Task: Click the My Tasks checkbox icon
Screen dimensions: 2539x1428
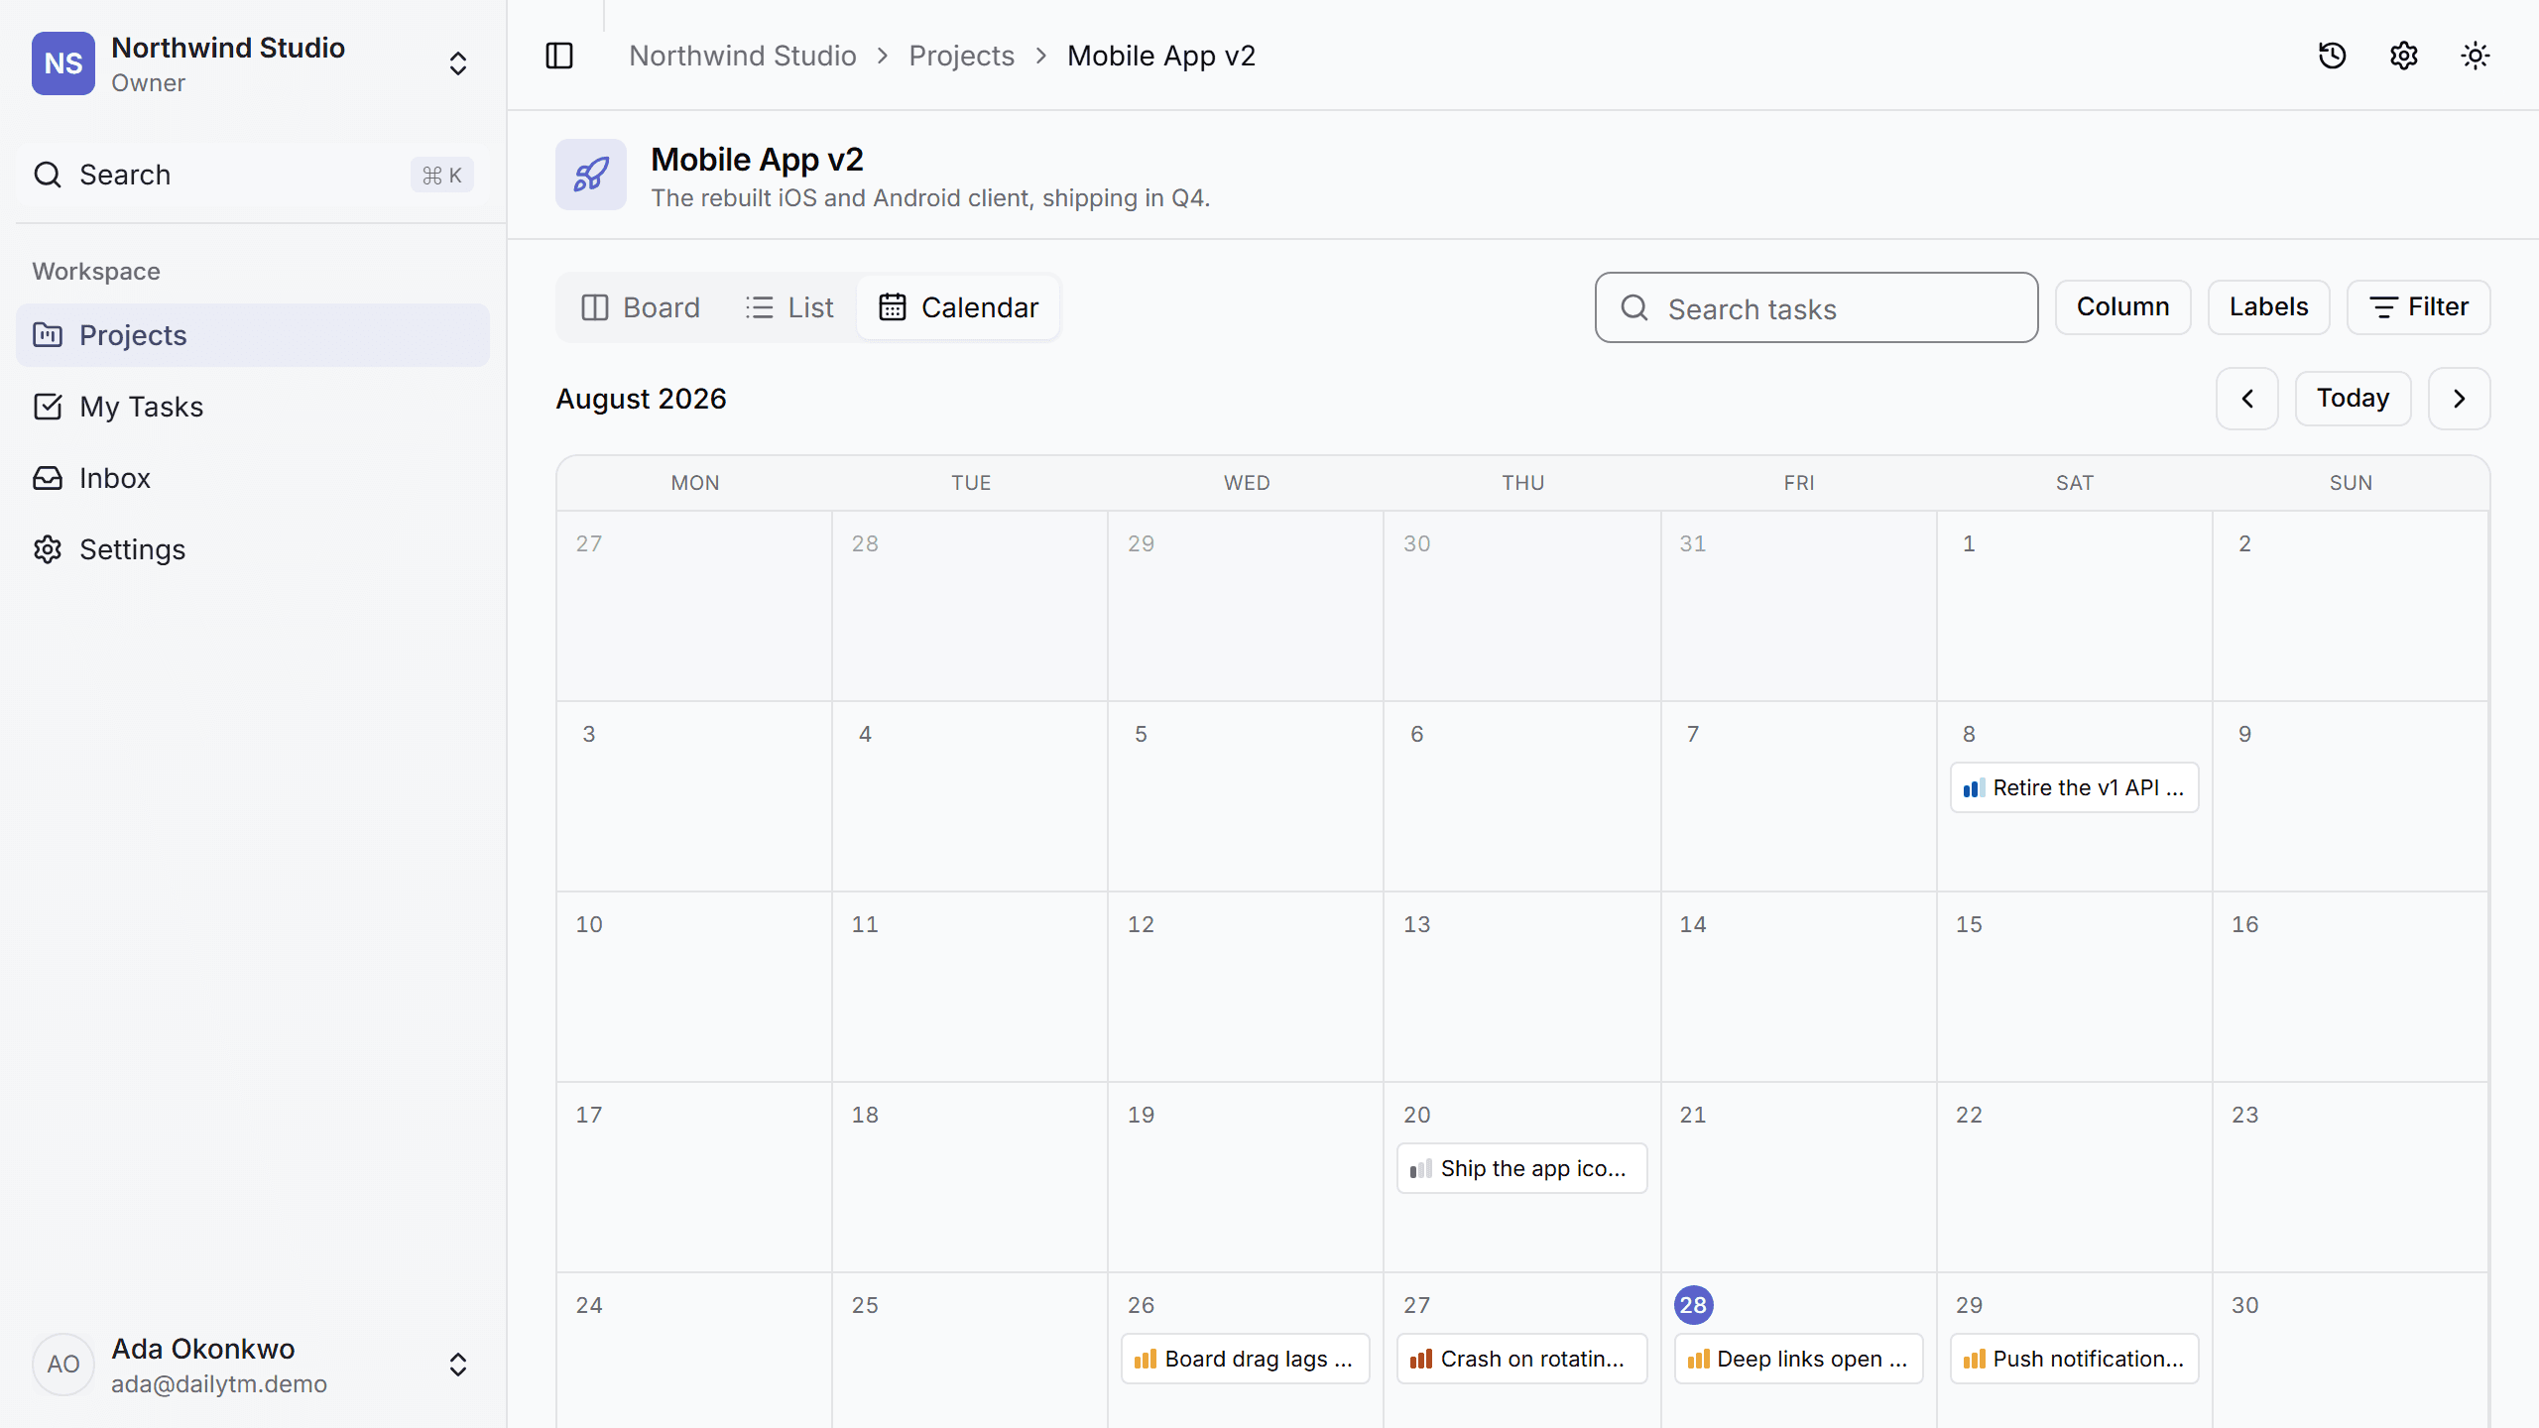Action: click(x=48, y=407)
